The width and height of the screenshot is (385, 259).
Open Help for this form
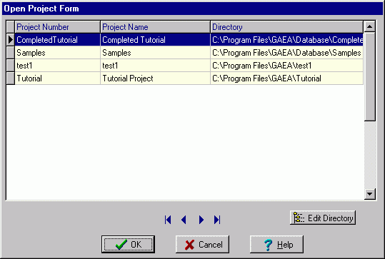pos(276,244)
